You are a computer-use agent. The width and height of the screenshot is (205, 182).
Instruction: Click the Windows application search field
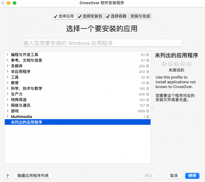102,43
